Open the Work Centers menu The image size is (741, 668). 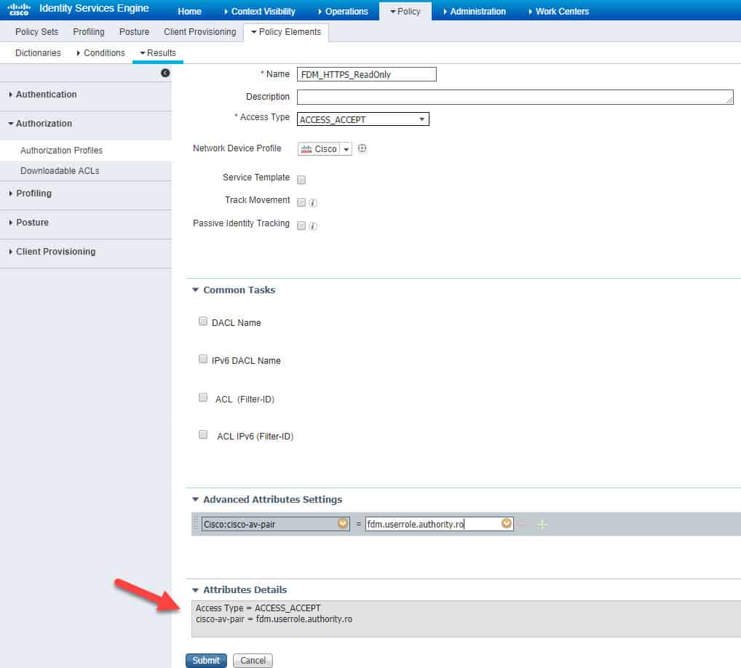click(558, 12)
